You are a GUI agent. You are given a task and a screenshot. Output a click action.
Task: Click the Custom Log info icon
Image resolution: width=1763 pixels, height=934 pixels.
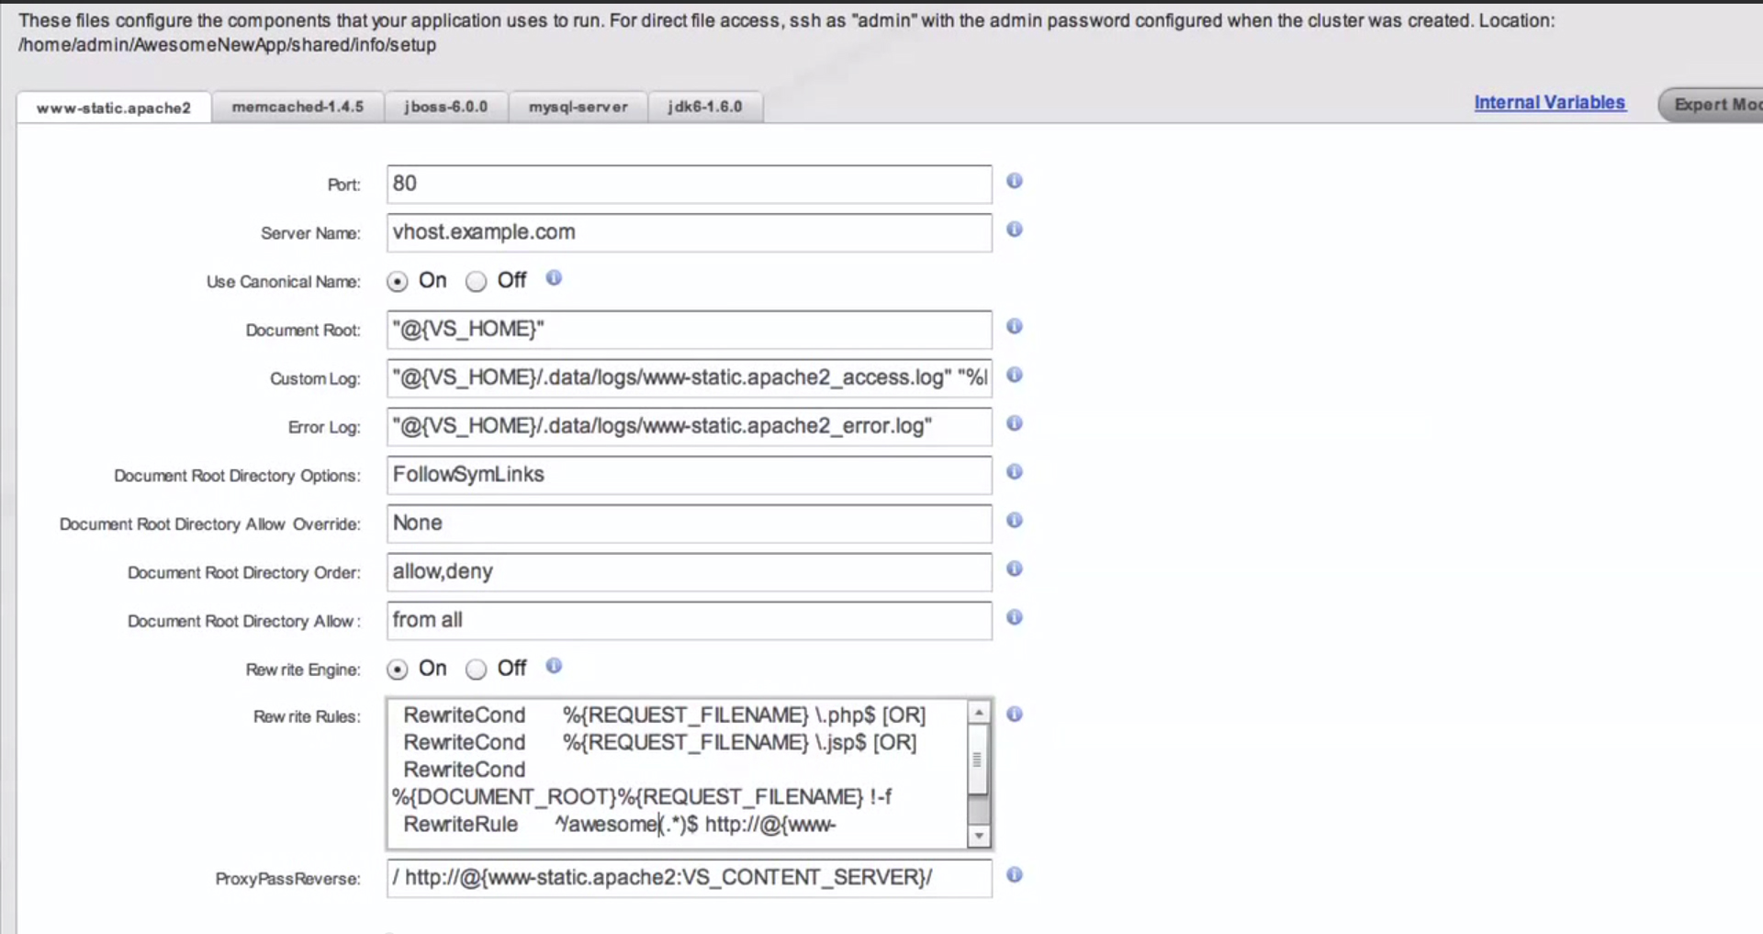[x=1014, y=375]
